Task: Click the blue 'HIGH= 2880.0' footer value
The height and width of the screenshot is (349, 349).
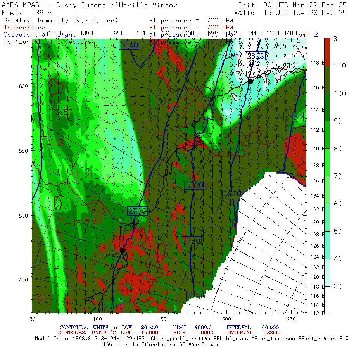Action: 192,327
